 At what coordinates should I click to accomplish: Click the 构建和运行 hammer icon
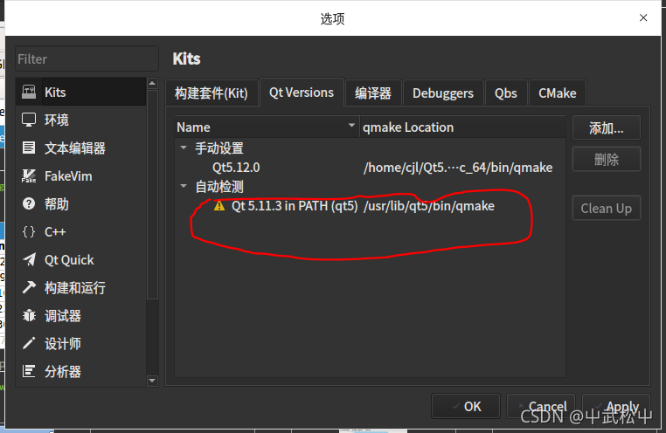pyautogui.click(x=29, y=288)
